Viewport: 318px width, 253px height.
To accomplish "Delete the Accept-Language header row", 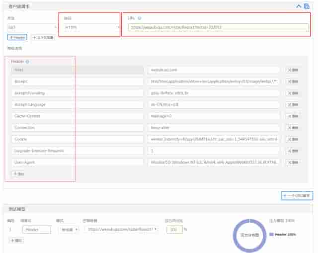I will 292,105.
